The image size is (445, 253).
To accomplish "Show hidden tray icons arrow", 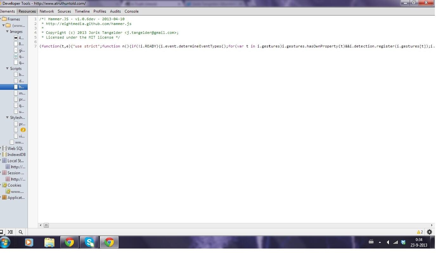I will click(x=380, y=242).
